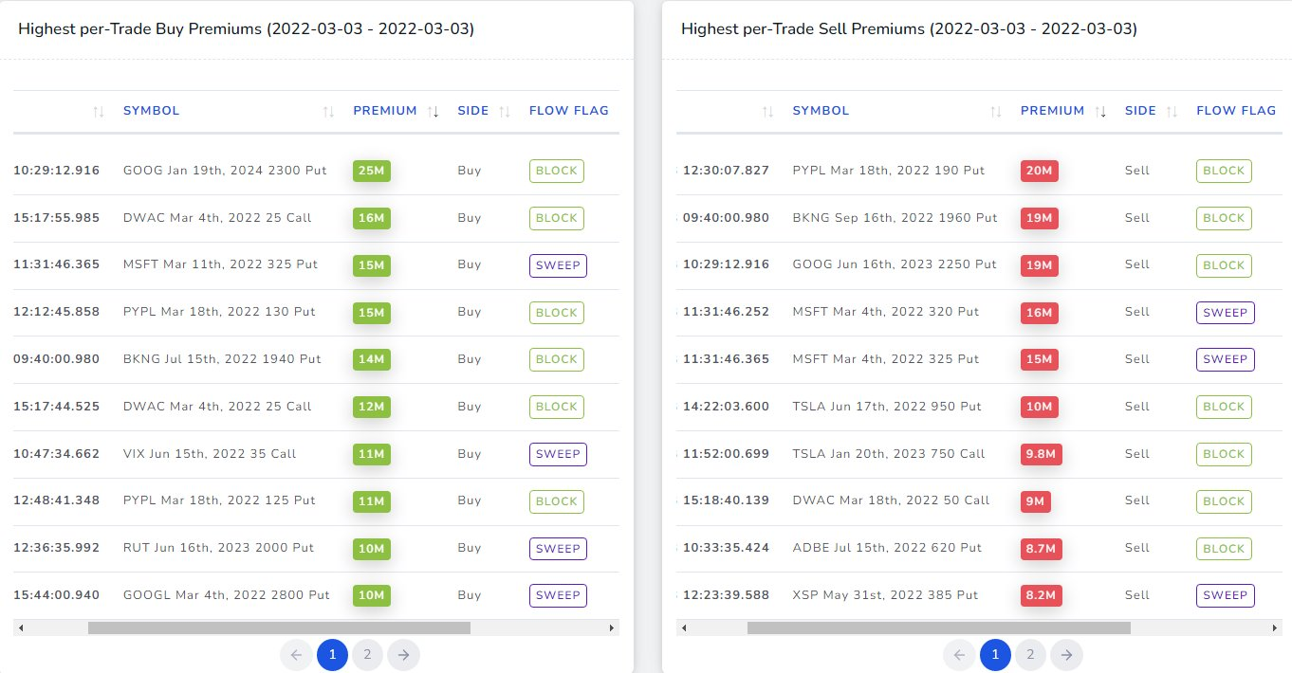Click SWEEP flag on RUT 2000 Put row

pyautogui.click(x=558, y=549)
